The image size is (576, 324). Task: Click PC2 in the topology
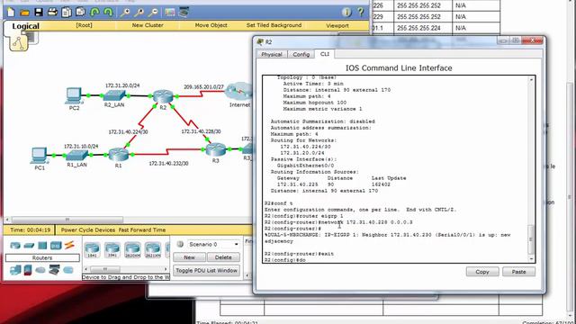tap(74, 95)
